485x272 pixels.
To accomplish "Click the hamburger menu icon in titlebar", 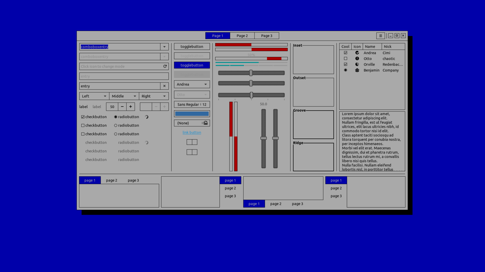I will (x=381, y=36).
